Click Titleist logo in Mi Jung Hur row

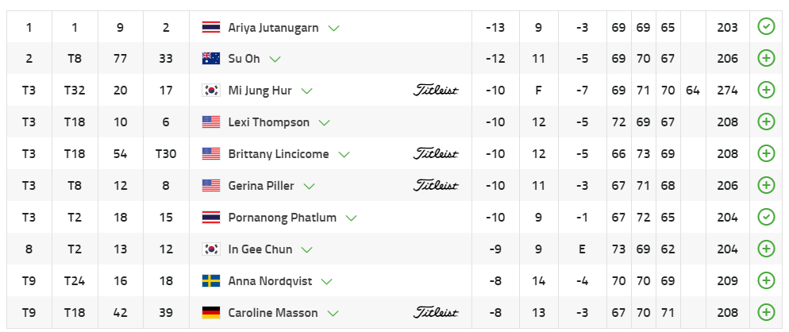(436, 91)
